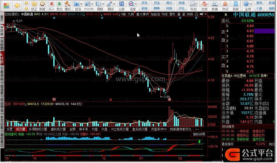Click the R marker beside stock name
Image resolution: width=277 pixels, height=163 pixels.
coord(226,15)
